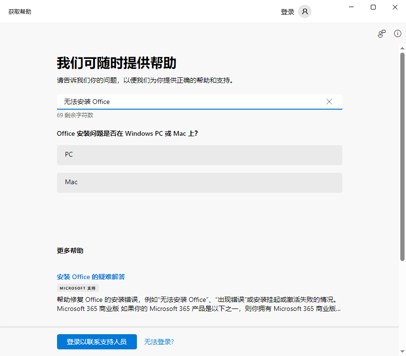
Task: Click the scrollbar up arrow icon
Action: click(x=403, y=48)
